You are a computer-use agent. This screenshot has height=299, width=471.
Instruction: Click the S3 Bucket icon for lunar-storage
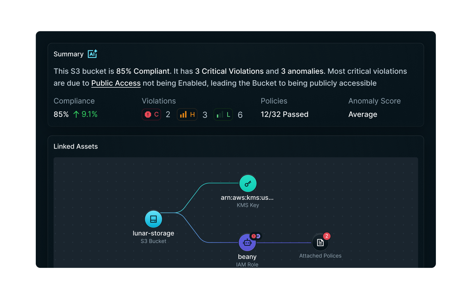click(153, 219)
